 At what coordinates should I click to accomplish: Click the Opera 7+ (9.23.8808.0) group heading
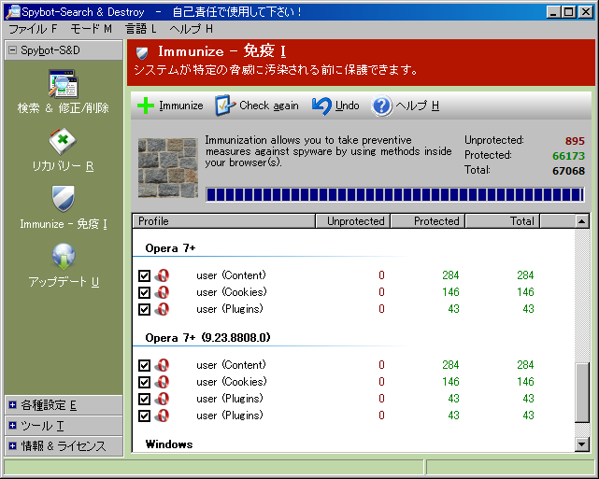(207, 338)
